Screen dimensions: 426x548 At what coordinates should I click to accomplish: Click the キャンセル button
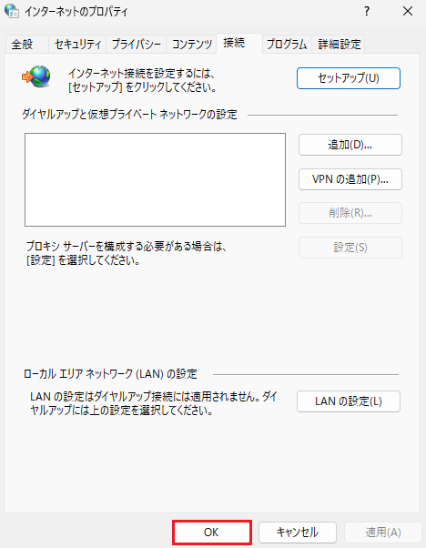pyautogui.click(x=298, y=533)
